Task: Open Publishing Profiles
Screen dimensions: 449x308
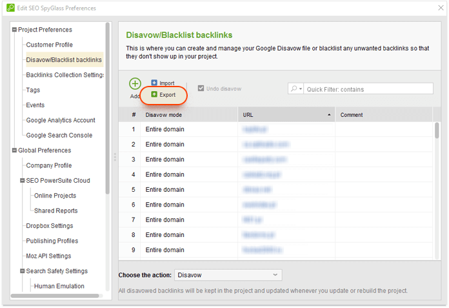Action: pos(52,241)
